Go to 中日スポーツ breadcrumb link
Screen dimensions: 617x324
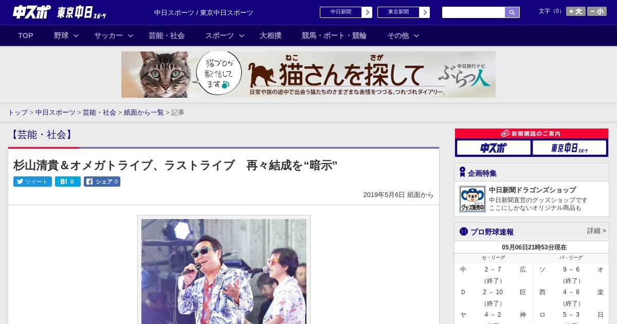(x=55, y=112)
